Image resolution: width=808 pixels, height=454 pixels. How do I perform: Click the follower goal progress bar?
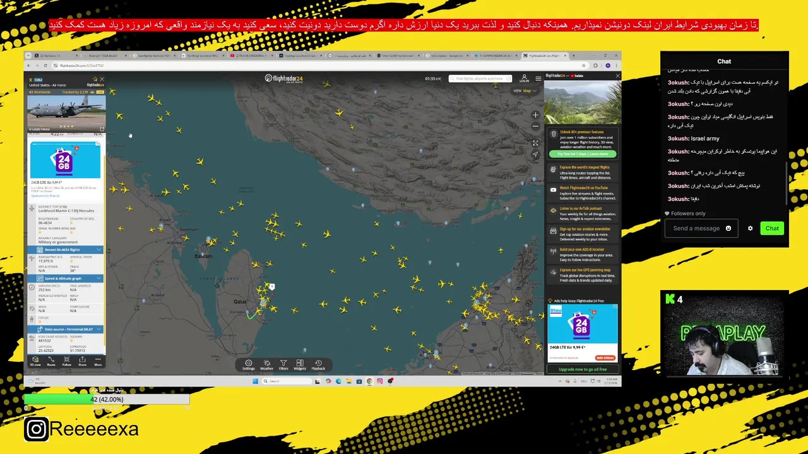tap(107, 399)
